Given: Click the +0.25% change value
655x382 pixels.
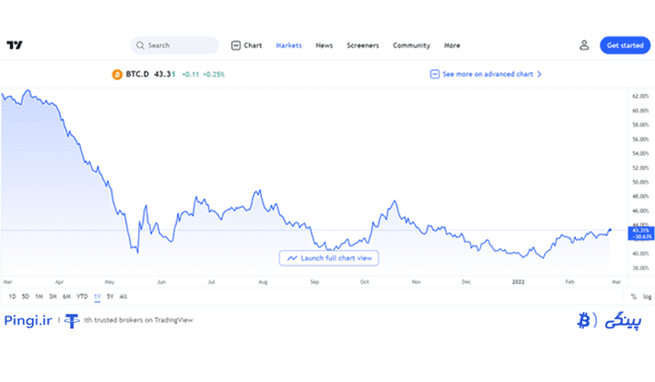Looking at the screenshot, I should pyautogui.click(x=214, y=75).
